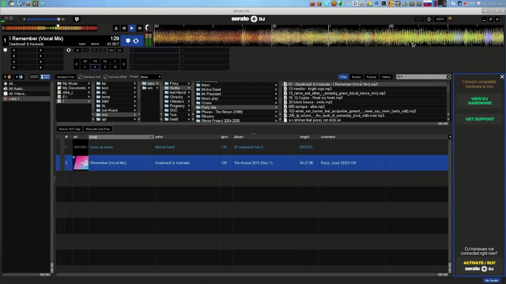Click the Analyze Files button
Viewport: 506px width, 284px height.
tap(66, 77)
